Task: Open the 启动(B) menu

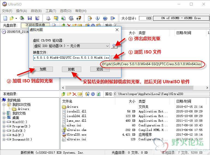Action: (36, 11)
